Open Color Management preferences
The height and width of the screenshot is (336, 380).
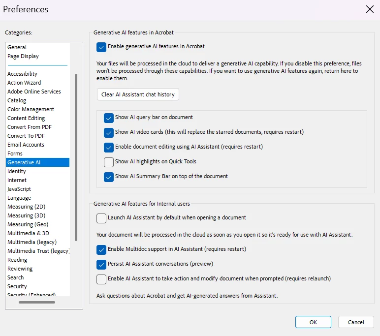coord(37,109)
